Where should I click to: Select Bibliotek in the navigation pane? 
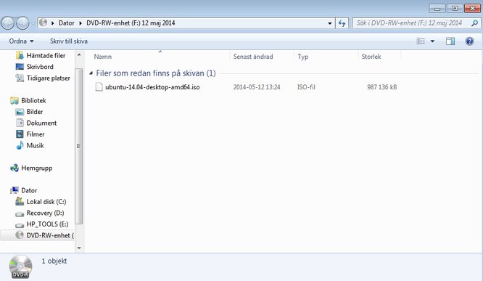click(33, 100)
